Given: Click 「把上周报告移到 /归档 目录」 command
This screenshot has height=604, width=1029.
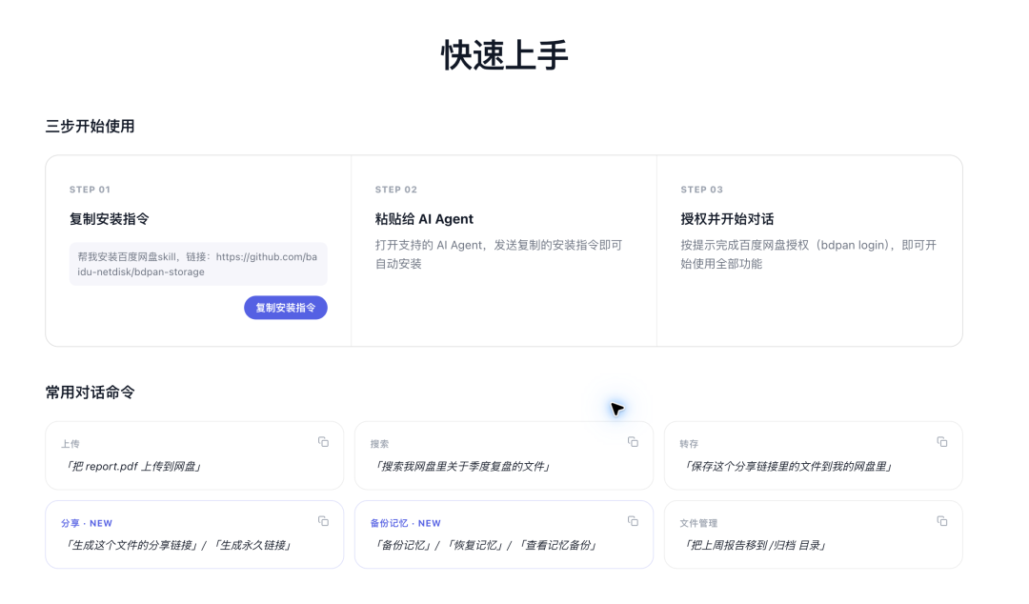Looking at the screenshot, I should tap(755, 545).
